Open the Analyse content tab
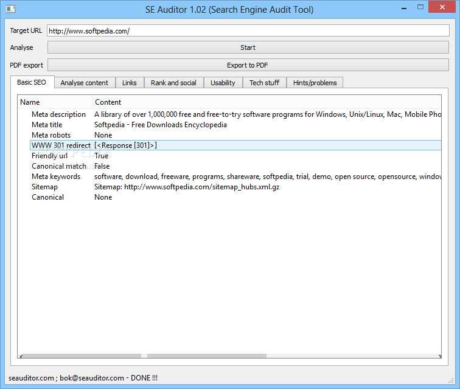Viewport: 460px width, 389px height. (85, 83)
